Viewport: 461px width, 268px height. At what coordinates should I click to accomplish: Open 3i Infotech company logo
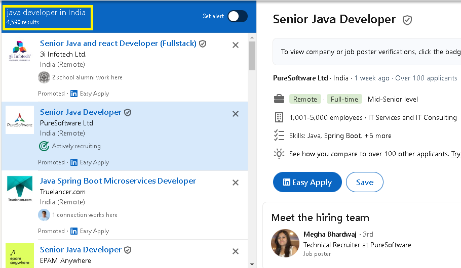(20, 51)
